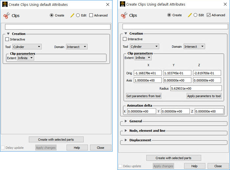
Task: Expand the General section
Action: click(126, 121)
